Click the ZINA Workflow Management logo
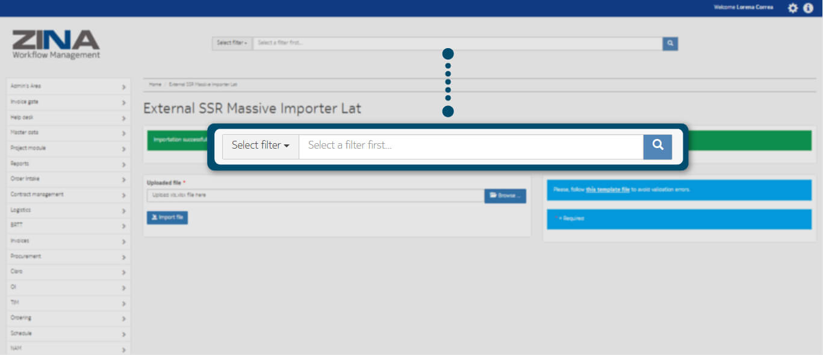823x355 pixels. pos(56,45)
